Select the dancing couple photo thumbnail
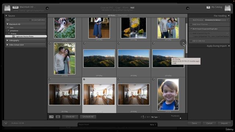This screenshot has height=132, width=235. (99, 28)
